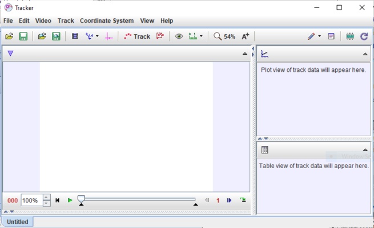The image size is (374, 228).
Task: Open clip settings filmstrip icon
Action: coord(75,36)
